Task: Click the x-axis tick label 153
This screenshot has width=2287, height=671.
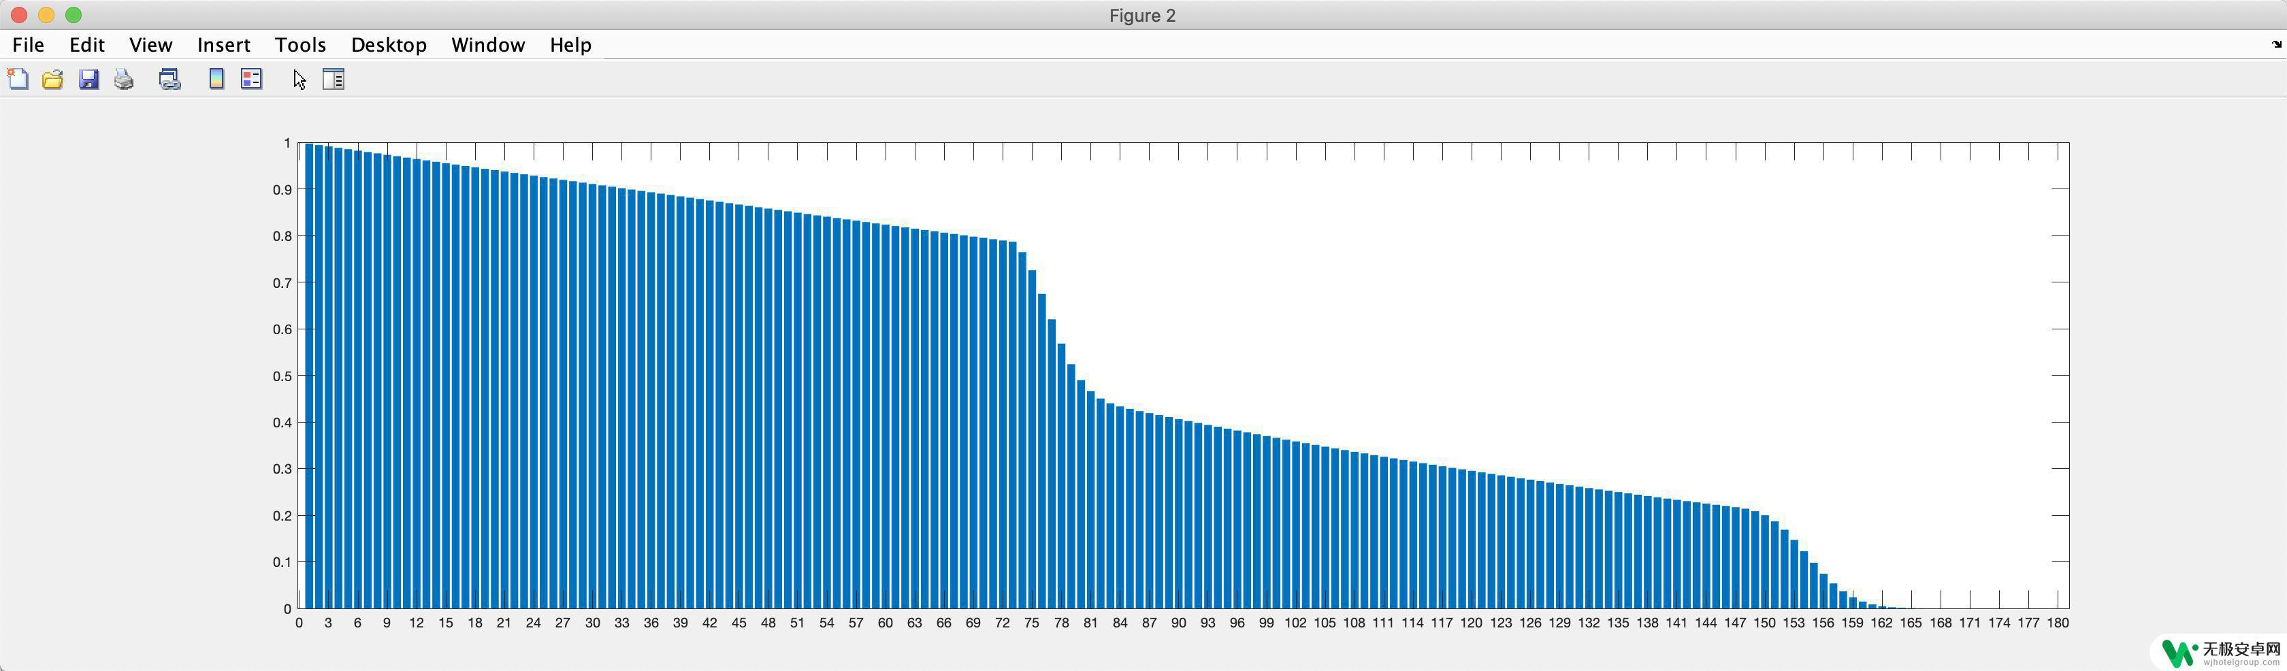Action: coord(1794,623)
